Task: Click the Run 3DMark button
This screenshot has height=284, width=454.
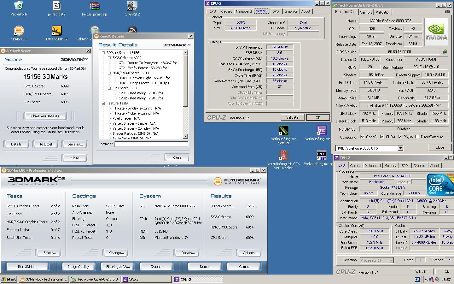Action: click(x=27, y=267)
